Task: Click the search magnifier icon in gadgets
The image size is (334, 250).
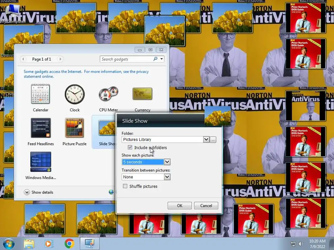Action: click(x=155, y=59)
